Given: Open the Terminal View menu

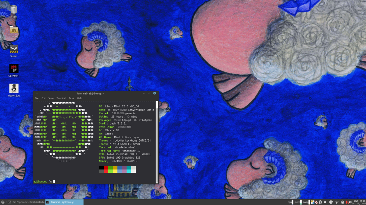Looking at the screenshot, I should click(x=51, y=98).
